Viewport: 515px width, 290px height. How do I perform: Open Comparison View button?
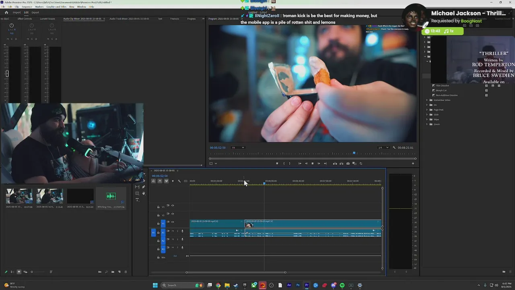click(x=354, y=164)
